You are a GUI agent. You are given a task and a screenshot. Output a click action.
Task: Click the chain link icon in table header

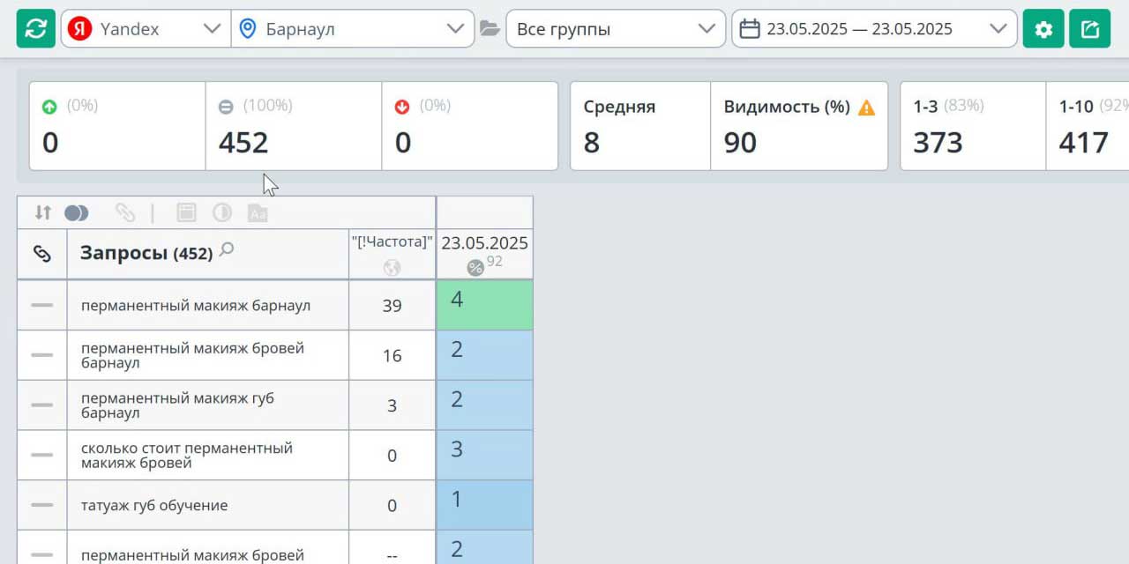point(42,254)
